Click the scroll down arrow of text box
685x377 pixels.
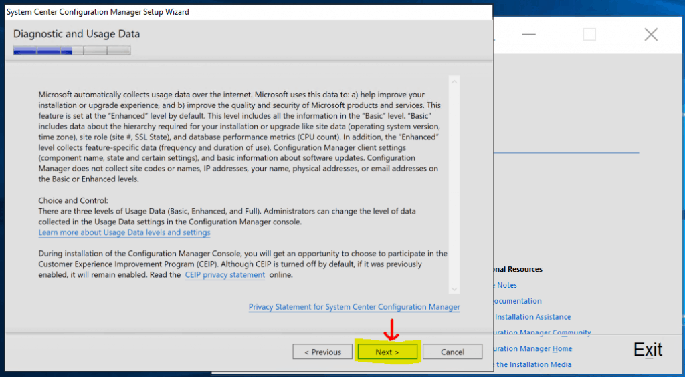[x=454, y=289]
